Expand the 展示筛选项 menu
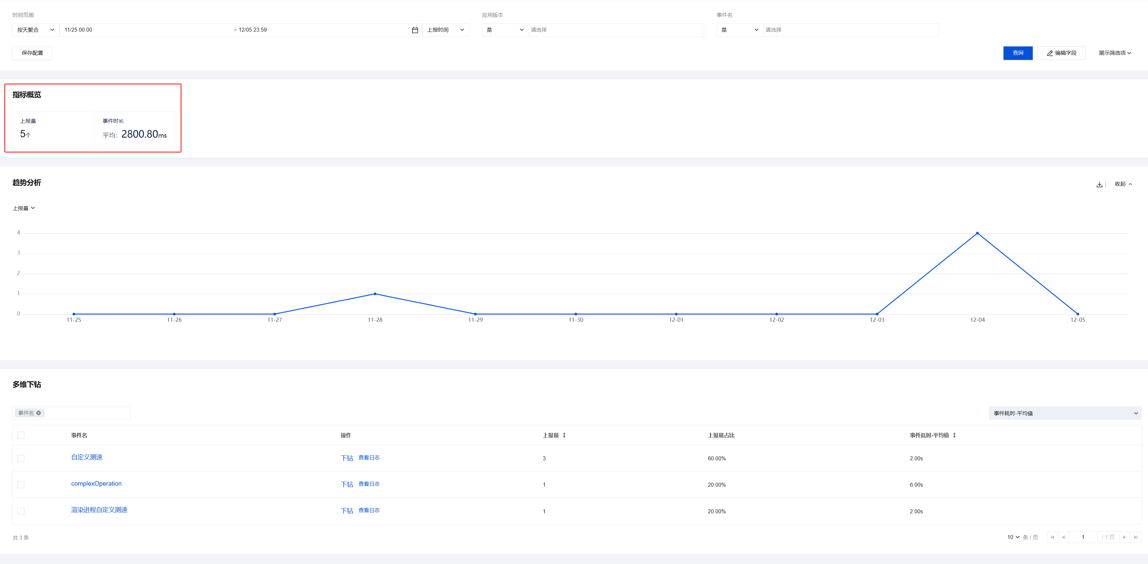Viewport: 1148px width, 564px height. click(1114, 53)
